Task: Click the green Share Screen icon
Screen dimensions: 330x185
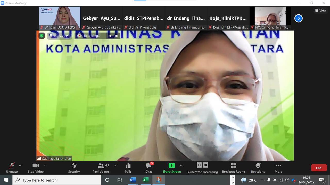Action: [x=171, y=165]
